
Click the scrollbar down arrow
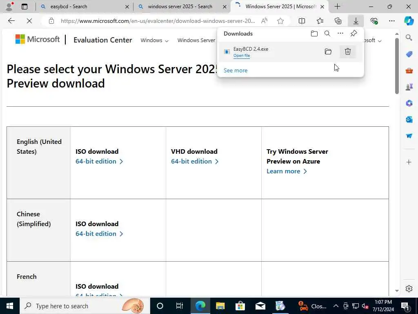pos(397,291)
